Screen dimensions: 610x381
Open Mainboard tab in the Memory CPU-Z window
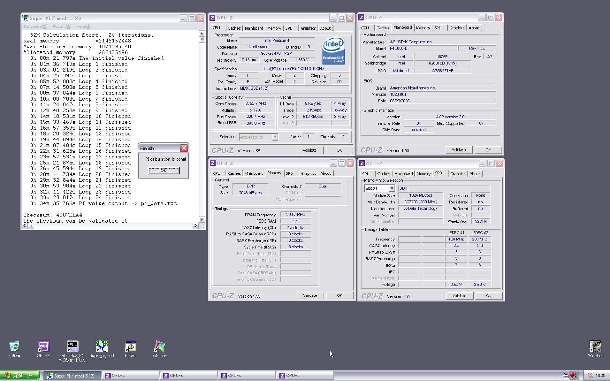[254, 173]
